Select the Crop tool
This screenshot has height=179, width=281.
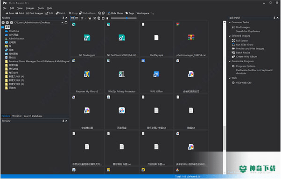coord(73,13)
